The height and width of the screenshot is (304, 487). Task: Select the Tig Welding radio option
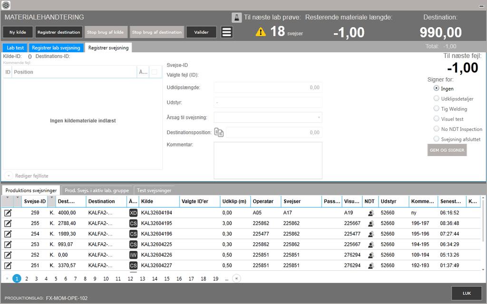click(x=436, y=109)
